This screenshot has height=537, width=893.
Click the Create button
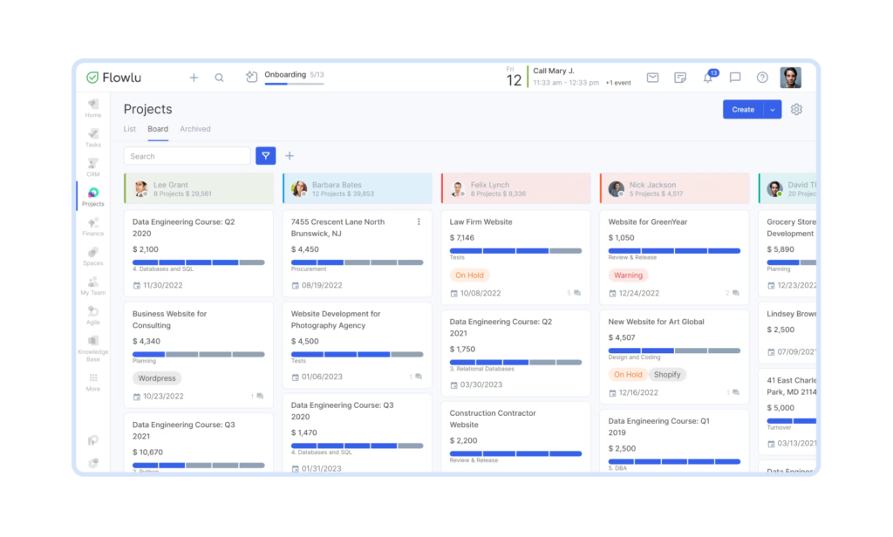(x=742, y=109)
